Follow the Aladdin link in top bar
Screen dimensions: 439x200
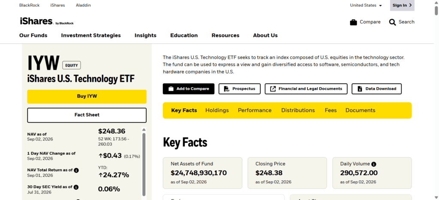pyautogui.click(x=83, y=5)
